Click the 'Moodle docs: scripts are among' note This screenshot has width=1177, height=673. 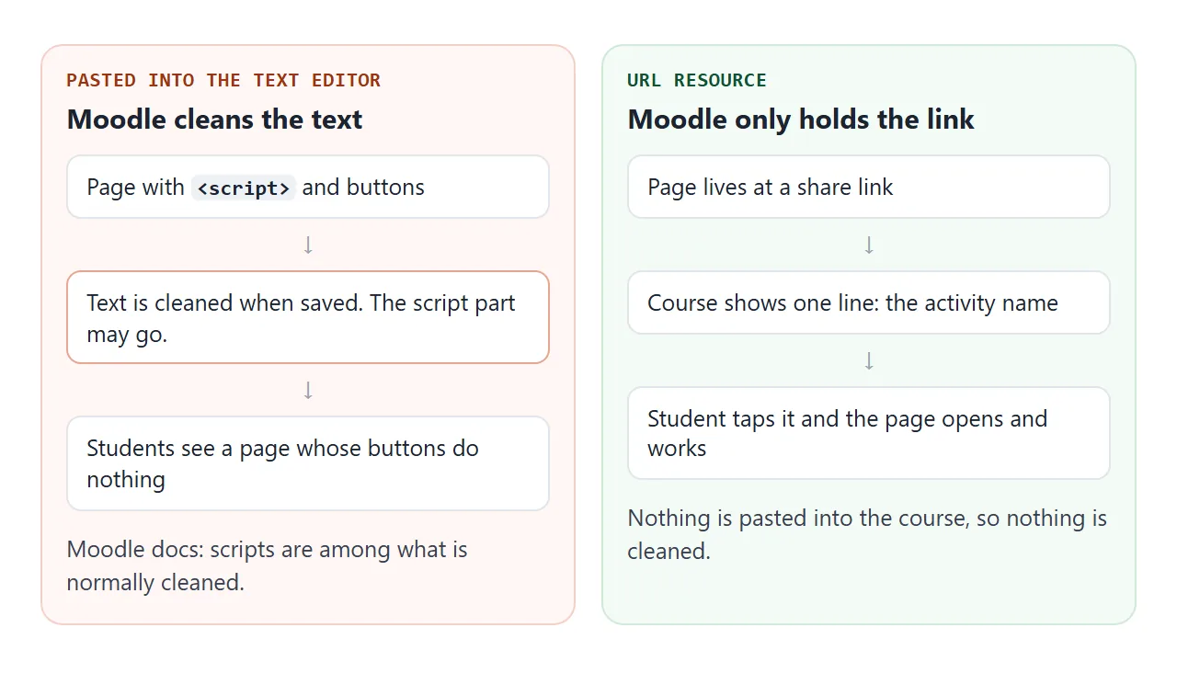click(268, 565)
